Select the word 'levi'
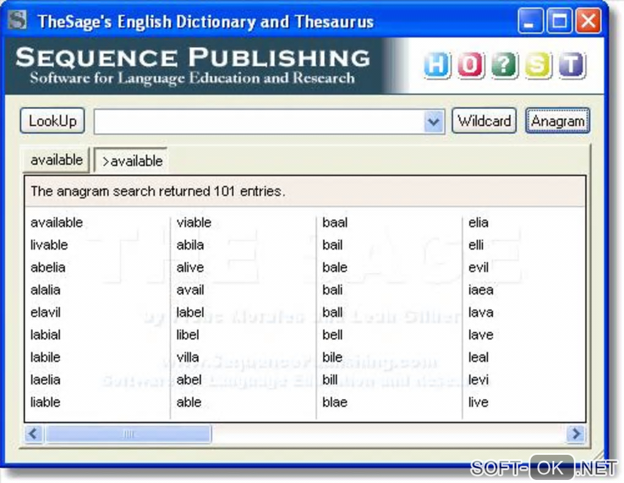Image resolution: width=624 pixels, height=483 pixels. [x=478, y=380]
